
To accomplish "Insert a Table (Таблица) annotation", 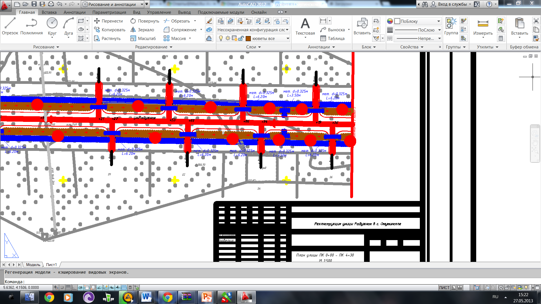I will pos(332,39).
